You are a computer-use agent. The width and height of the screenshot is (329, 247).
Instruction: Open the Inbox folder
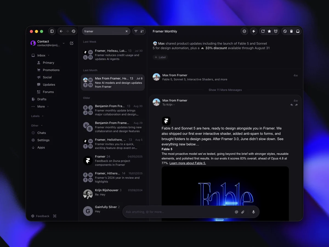pyautogui.click(x=41, y=55)
